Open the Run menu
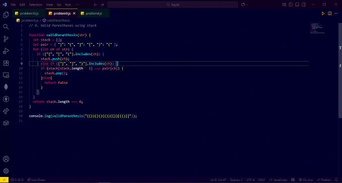This screenshot has width=342, height=183. tap(68, 5)
